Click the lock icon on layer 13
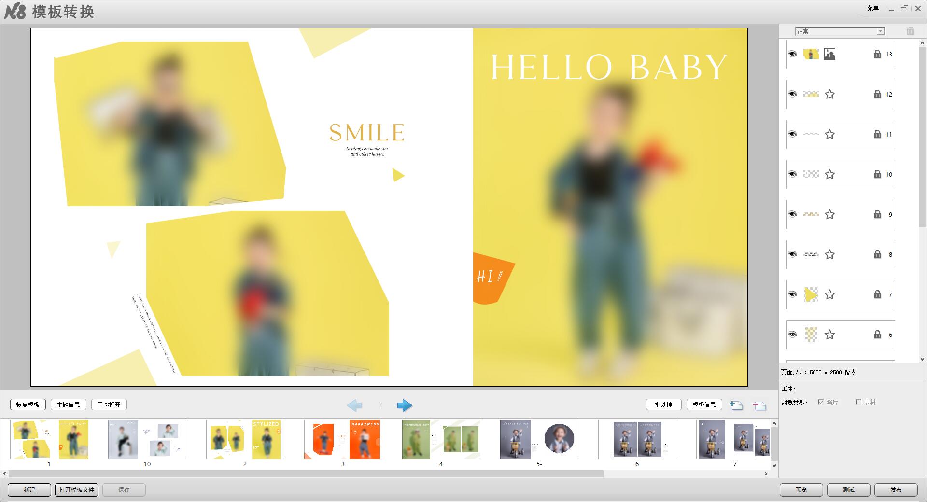 pos(877,54)
